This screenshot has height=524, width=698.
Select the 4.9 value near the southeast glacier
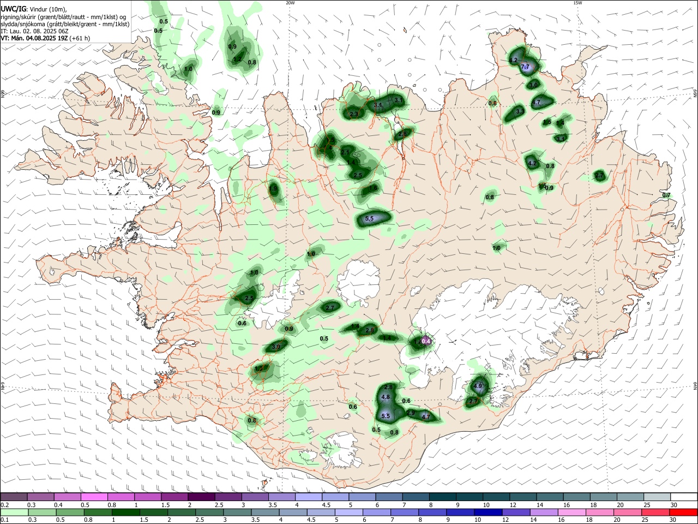tap(478, 386)
